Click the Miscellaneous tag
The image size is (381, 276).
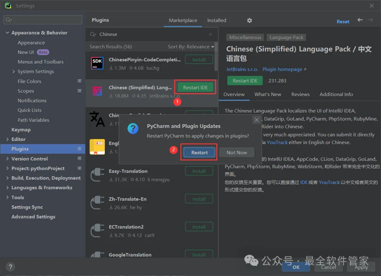(245, 37)
